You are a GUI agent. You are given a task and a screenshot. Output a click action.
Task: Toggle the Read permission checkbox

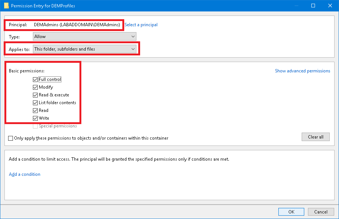35,110
